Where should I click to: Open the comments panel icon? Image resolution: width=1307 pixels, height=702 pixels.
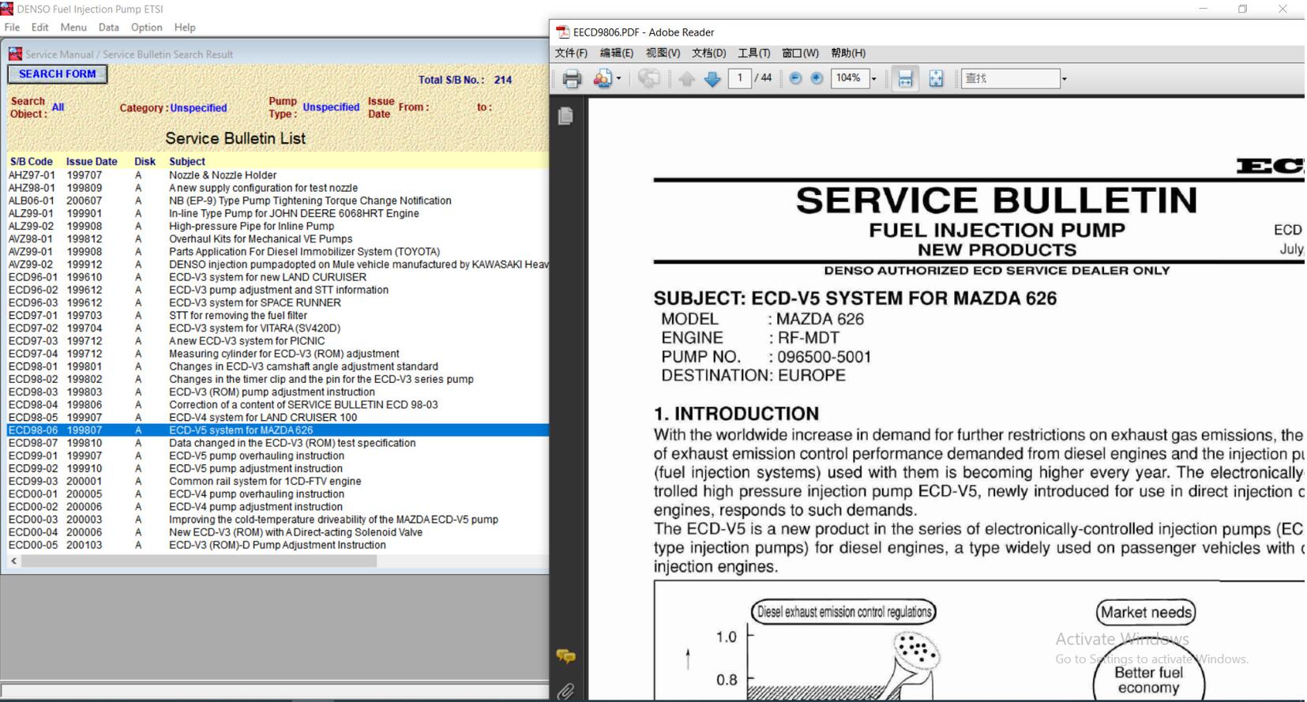(x=565, y=656)
